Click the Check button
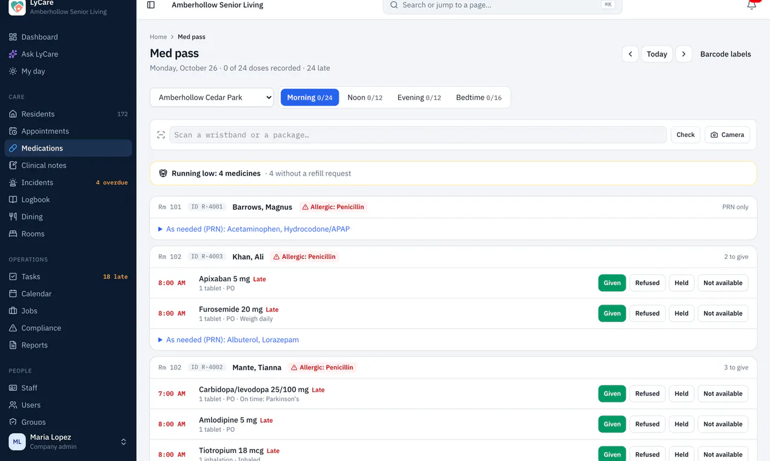 (686, 135)
